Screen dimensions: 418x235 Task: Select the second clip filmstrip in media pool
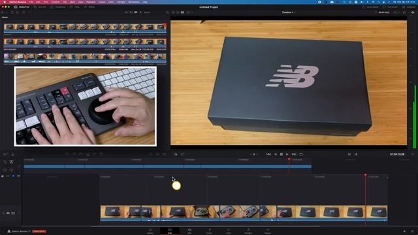(x=85, y=43)
